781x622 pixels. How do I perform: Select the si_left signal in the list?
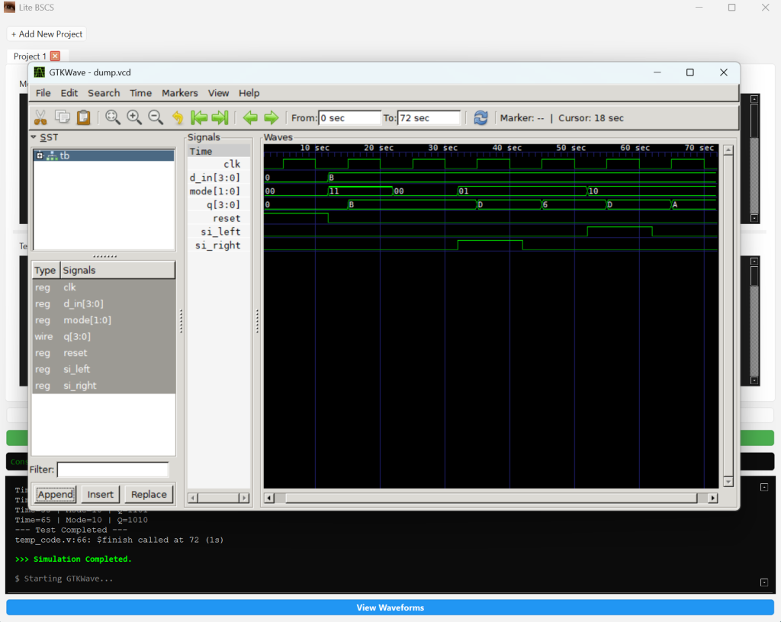point(76,369)
